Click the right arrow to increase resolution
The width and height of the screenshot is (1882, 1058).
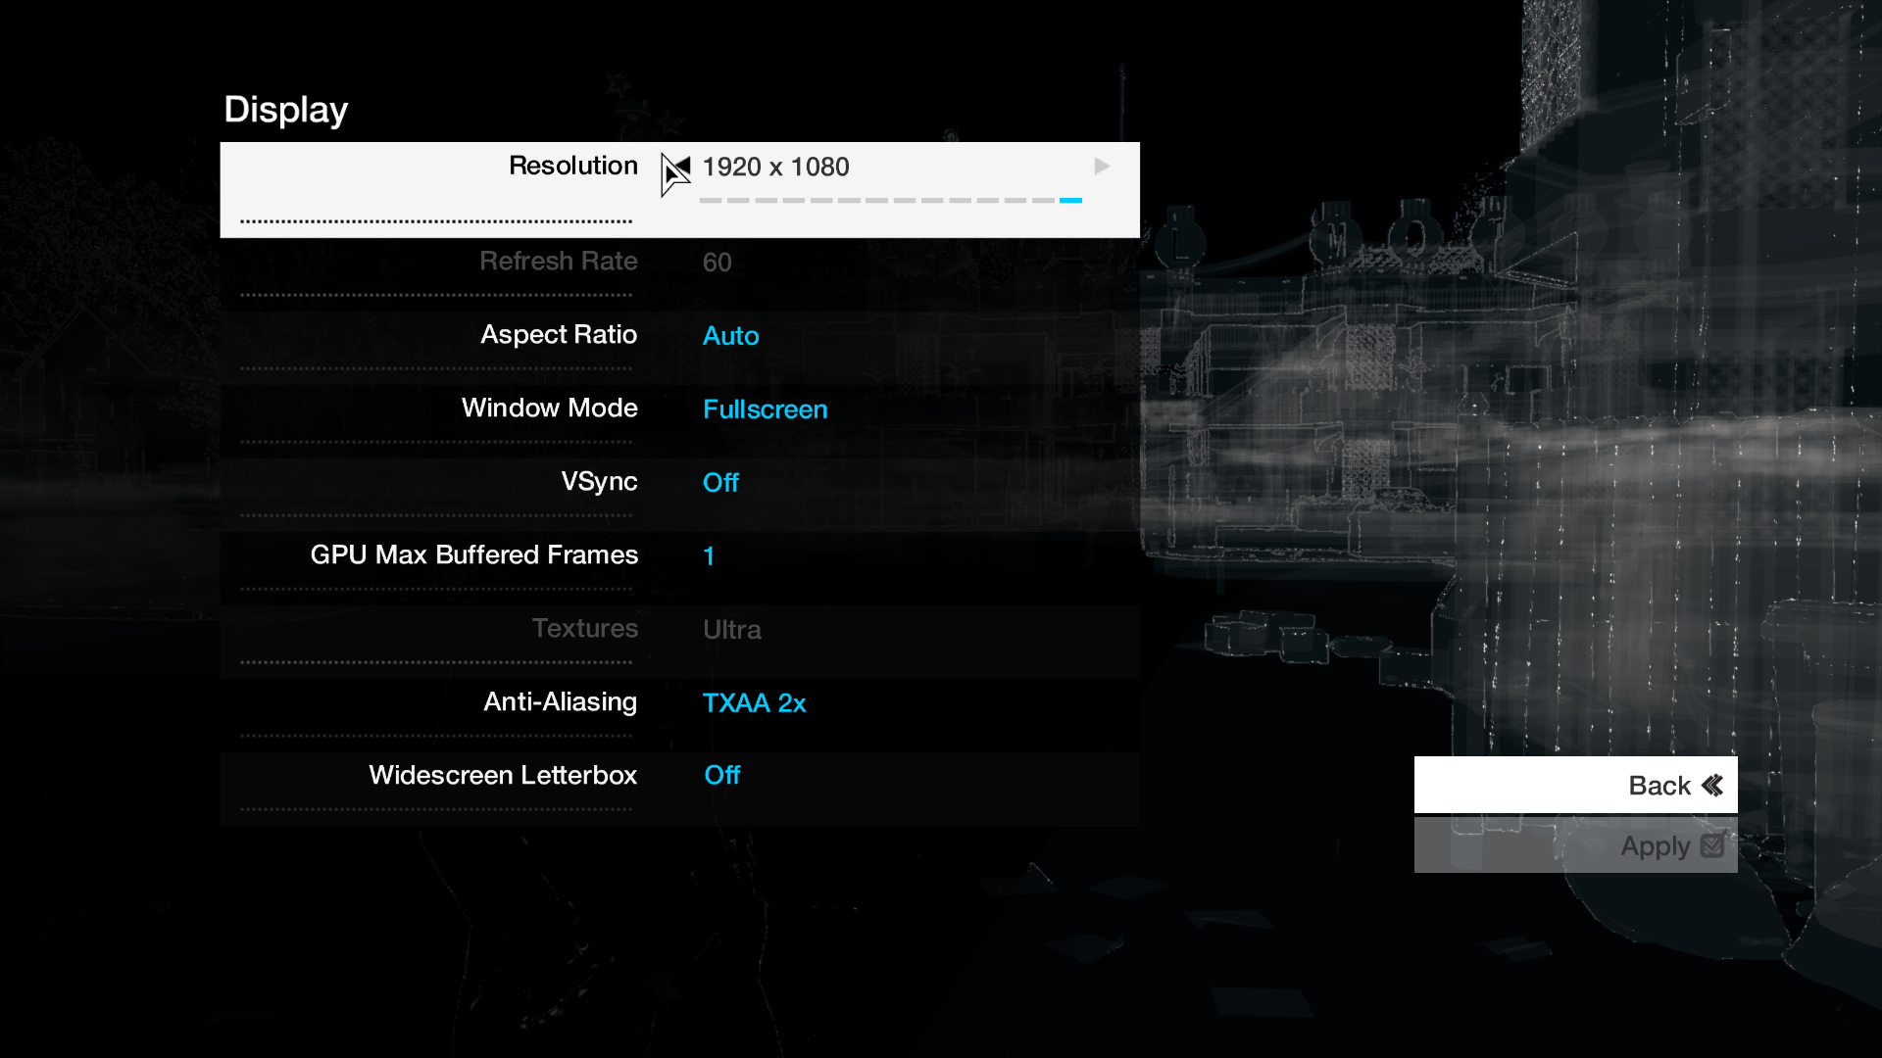(x=1100, y=166)
